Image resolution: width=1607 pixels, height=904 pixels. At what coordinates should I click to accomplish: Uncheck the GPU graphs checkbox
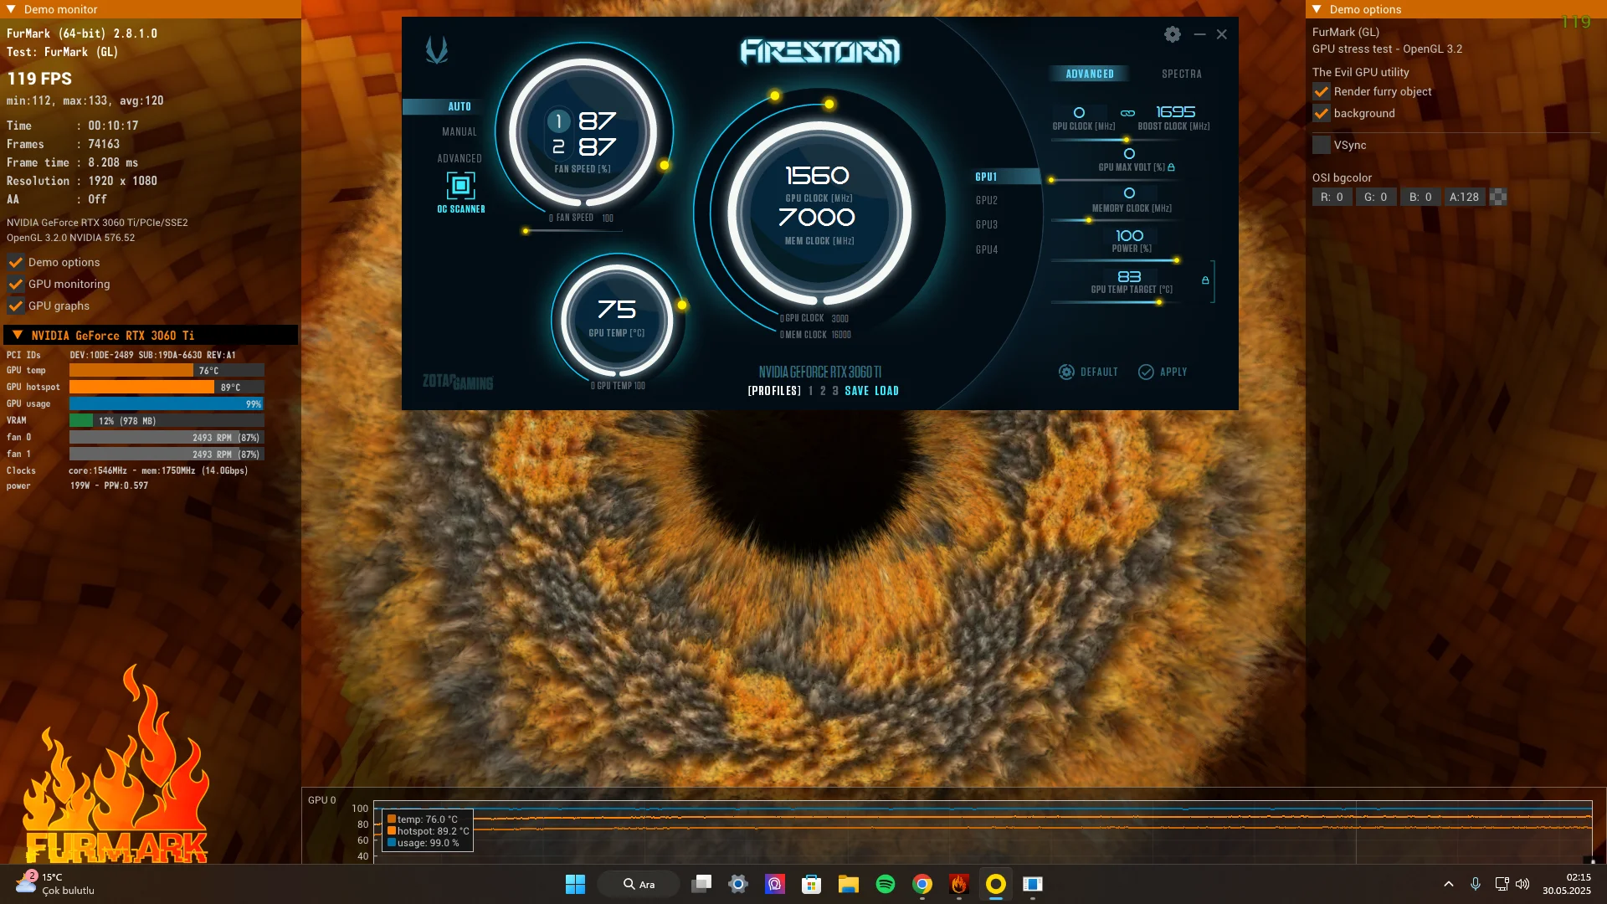click(16, 306)
